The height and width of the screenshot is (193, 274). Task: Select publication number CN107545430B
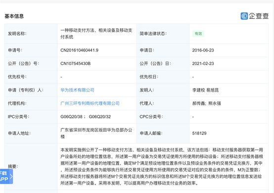click(76, 64)
